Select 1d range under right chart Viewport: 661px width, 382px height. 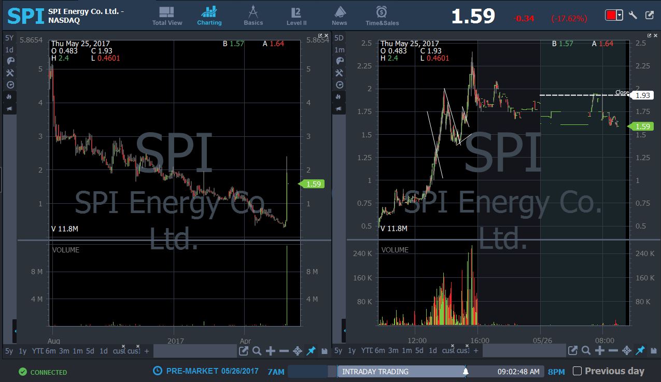pos(433,351)
